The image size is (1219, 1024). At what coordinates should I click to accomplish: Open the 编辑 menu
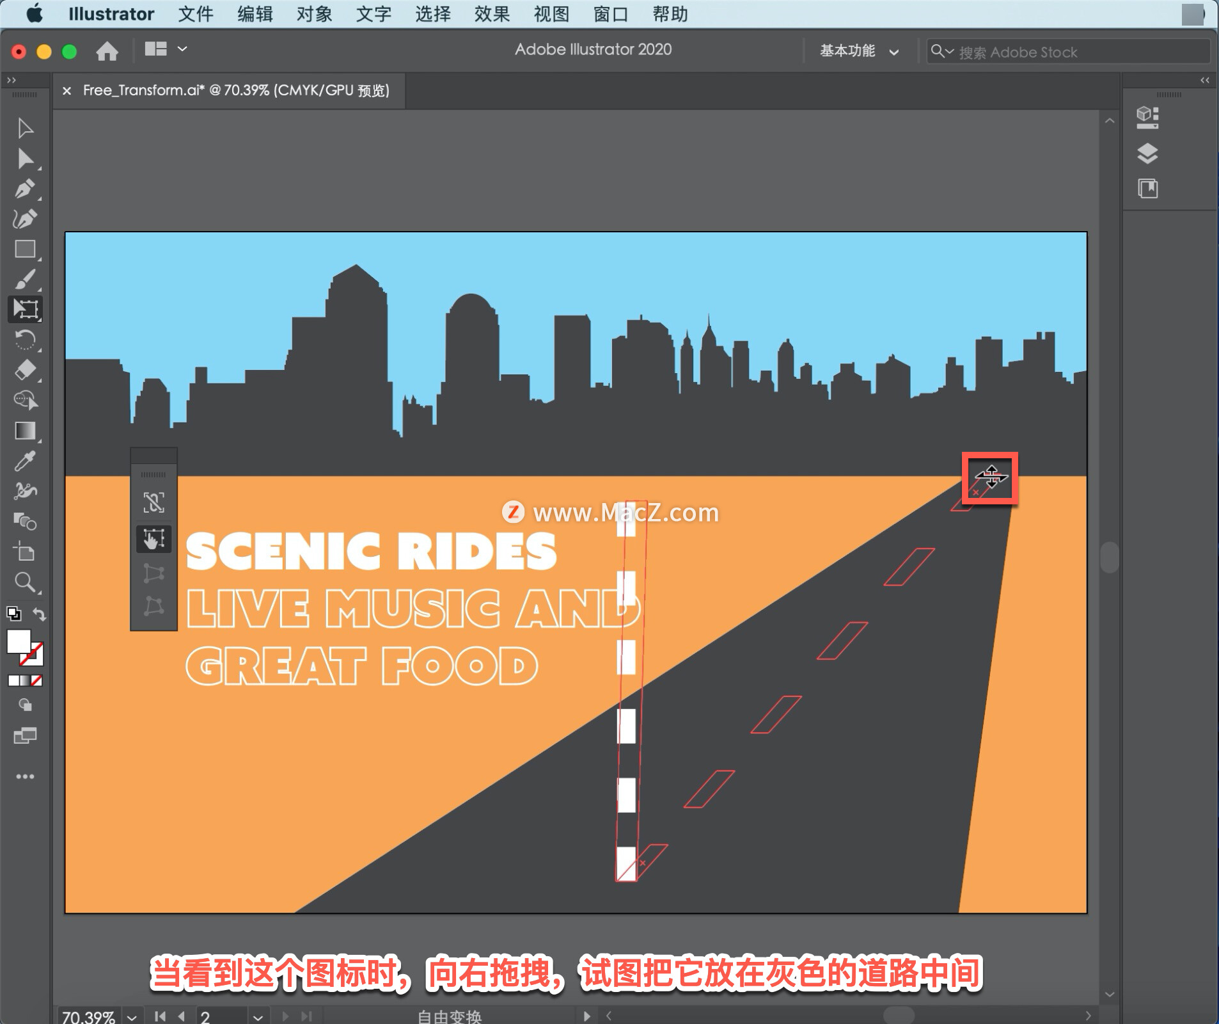(255, 13)
